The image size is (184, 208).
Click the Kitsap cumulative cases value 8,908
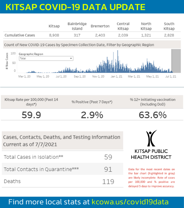[54, 35]
